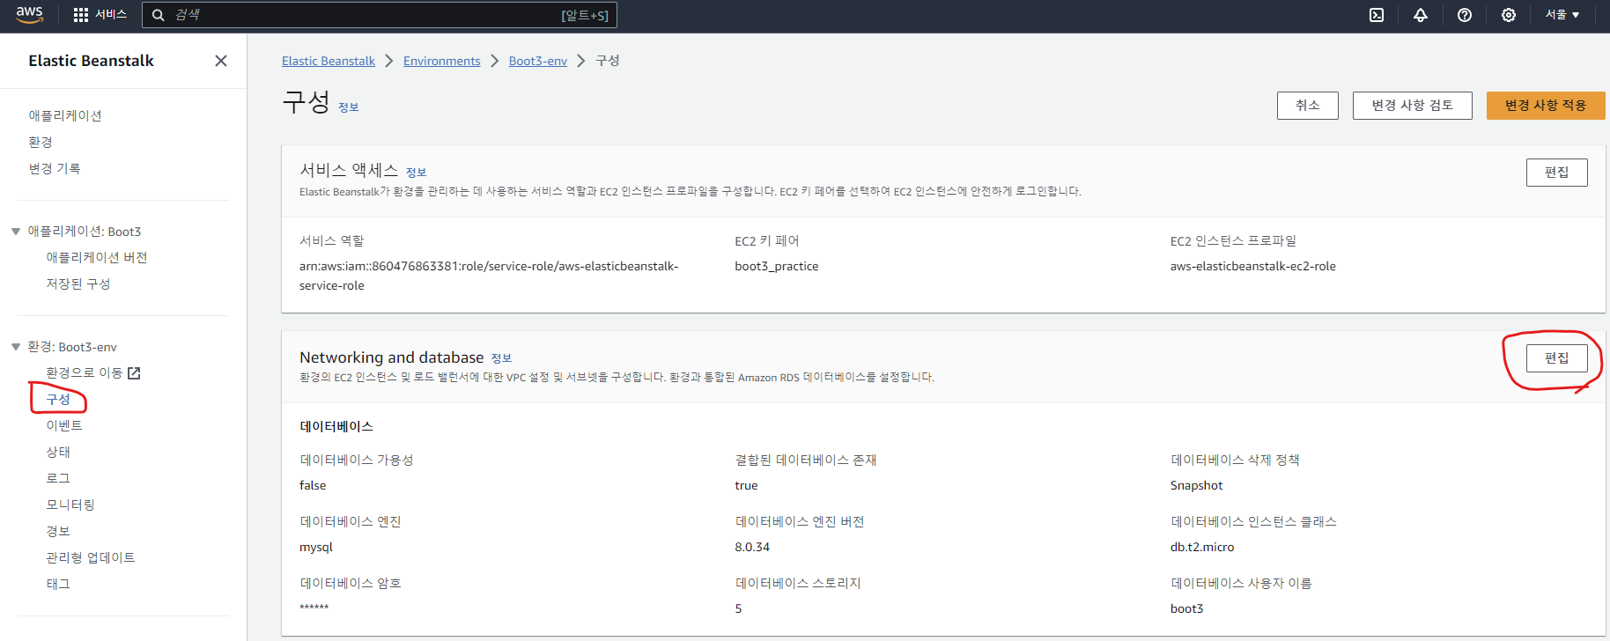Image resolution: width=1610 pixels, height=641 pixels.
Task: Click the 취소 button
Action: (x=1308, y=106)
